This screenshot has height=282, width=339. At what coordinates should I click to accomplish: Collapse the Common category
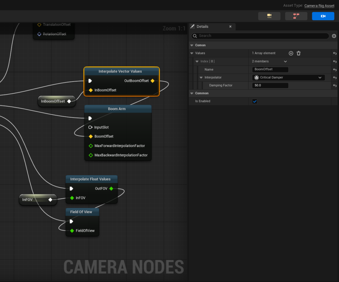(192, 93)
